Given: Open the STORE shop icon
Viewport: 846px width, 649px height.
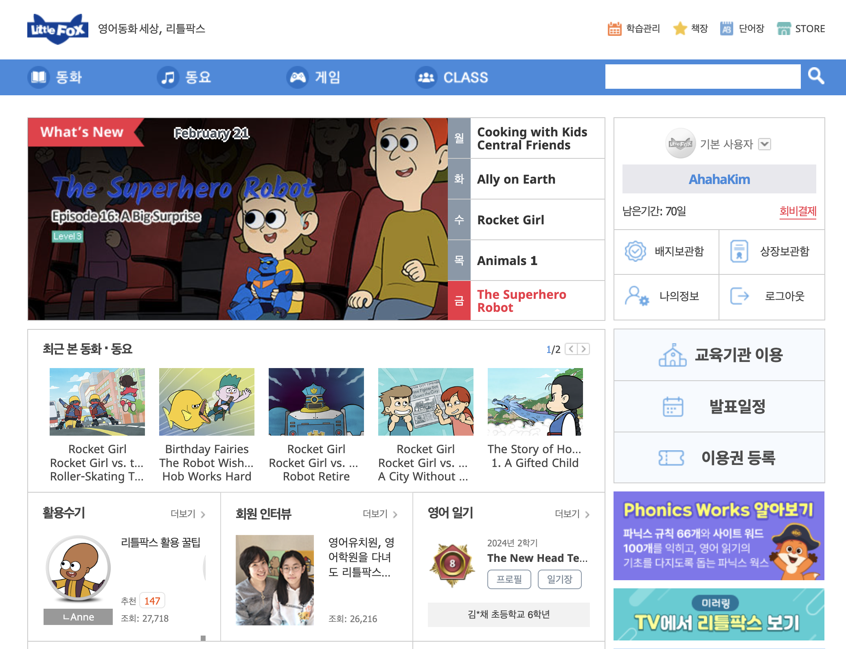Looking at the screenshot, I should [784, 29].
